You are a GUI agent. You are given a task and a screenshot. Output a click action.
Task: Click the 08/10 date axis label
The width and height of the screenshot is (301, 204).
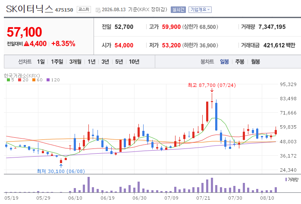[x=267, y=198]
